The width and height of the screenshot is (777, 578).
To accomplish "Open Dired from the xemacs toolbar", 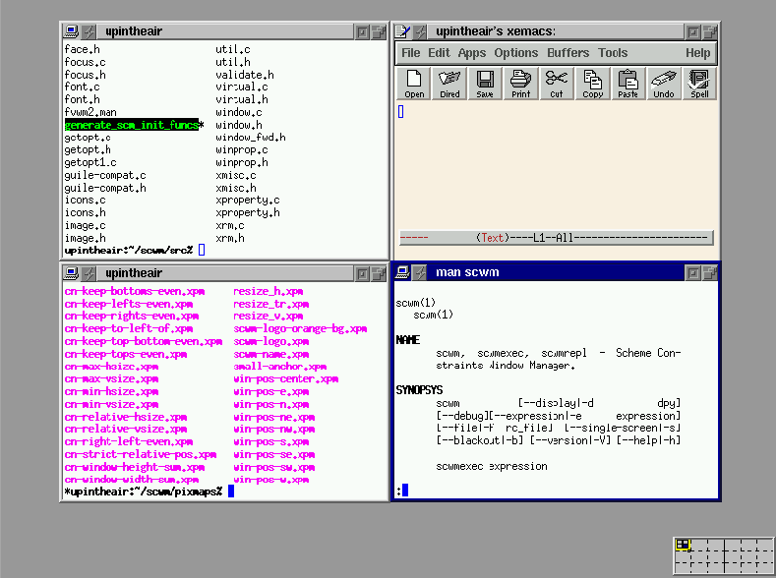I will click(449, 83).
